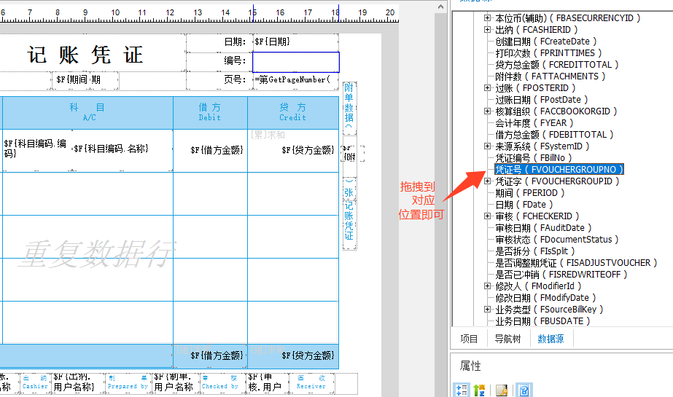This screenshot has height=397, width=673.
Task: Select the detail row $F{借方金额} cell
Action: (x=210, y=151)
